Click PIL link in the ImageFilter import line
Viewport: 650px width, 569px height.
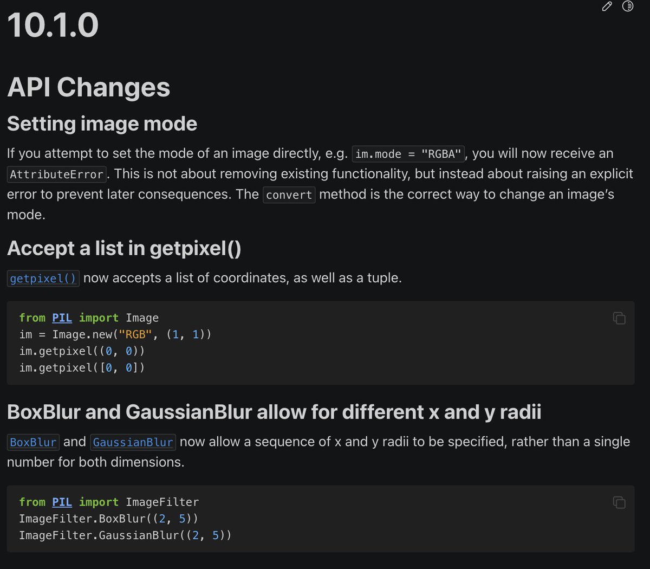pos(62,502)
